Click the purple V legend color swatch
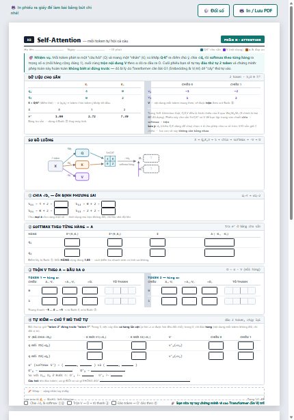294x420 pixels. [x=224, y=50]
